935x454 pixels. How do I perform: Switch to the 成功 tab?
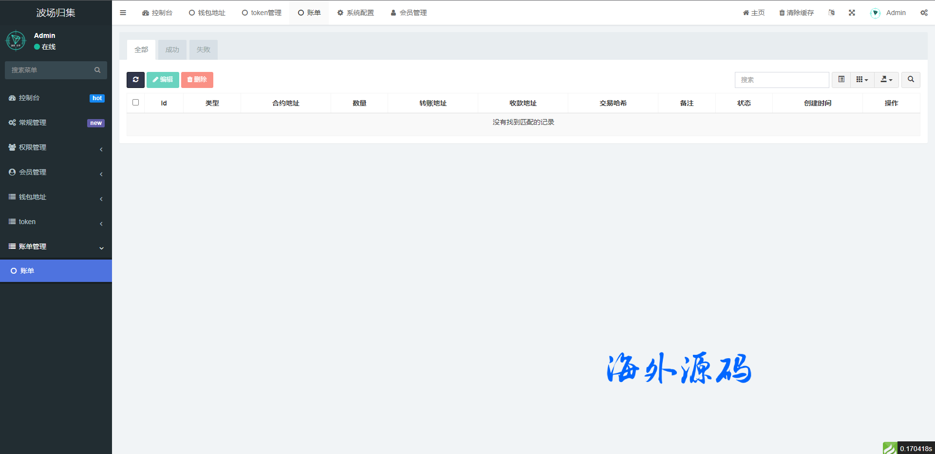pyautogui.click(x=172, y=50)
